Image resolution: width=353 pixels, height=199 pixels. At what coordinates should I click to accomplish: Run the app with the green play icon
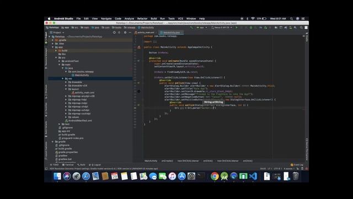tap(237, 28)
